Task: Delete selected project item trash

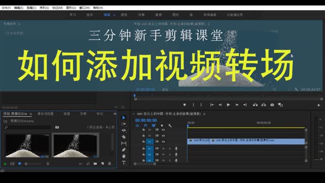Action: pyautogui.click(x=110, y=164)
